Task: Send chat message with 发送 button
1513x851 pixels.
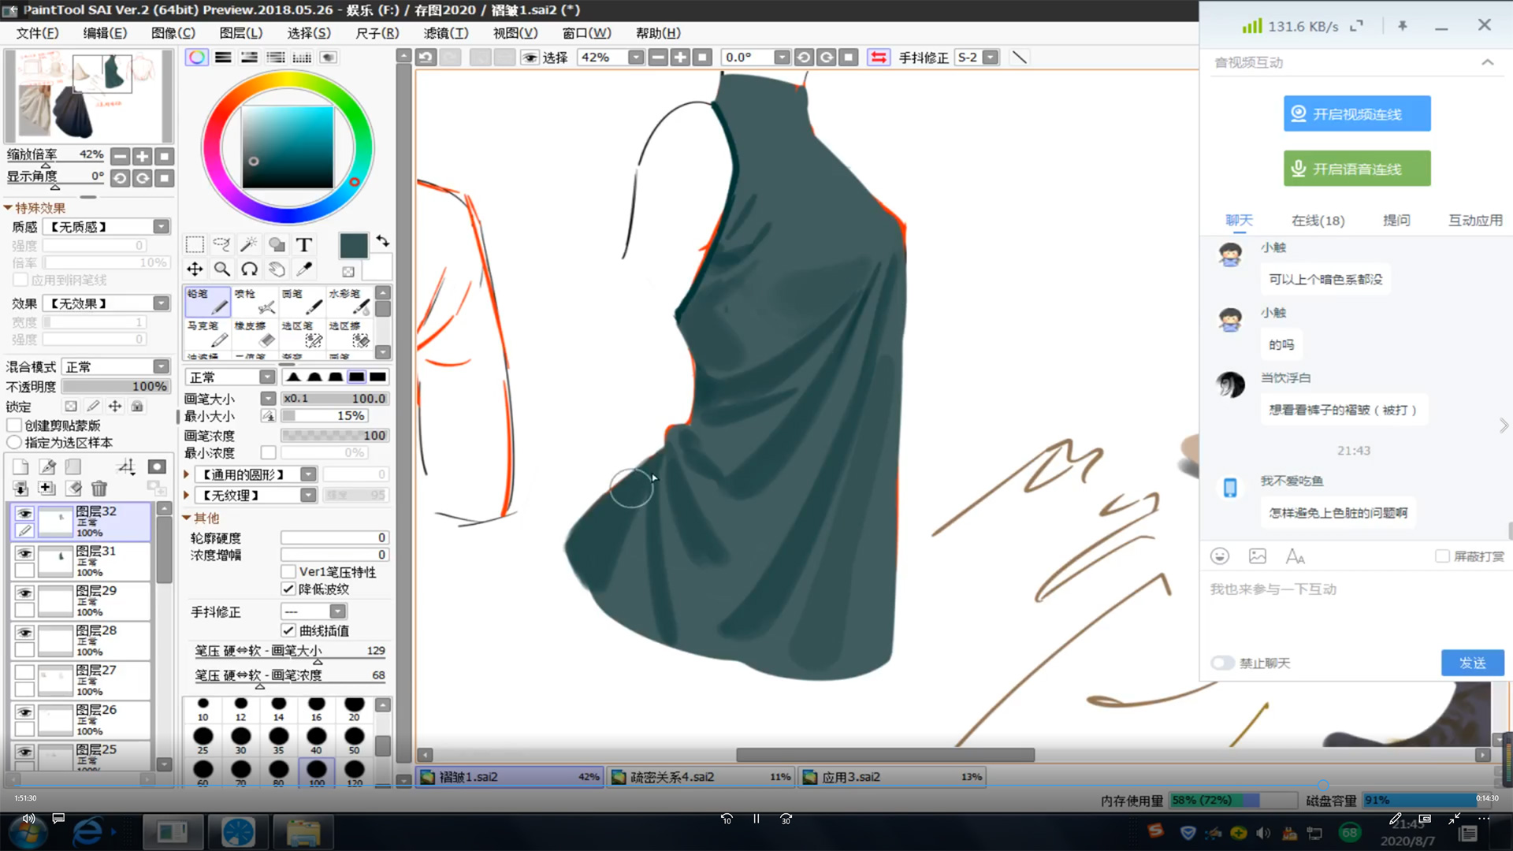Action: [x=1472, y=663]
